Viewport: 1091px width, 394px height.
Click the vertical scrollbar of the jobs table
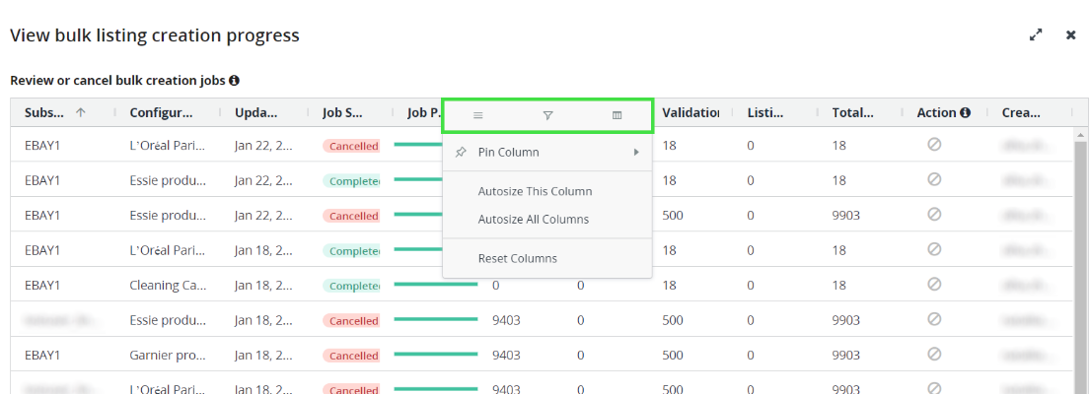(1081, 256)
